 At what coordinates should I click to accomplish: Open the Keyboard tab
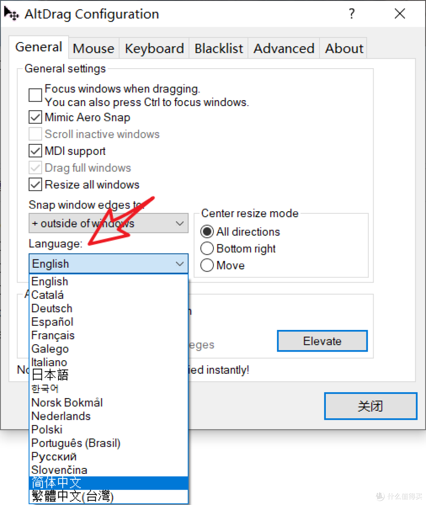pos(154,48)
